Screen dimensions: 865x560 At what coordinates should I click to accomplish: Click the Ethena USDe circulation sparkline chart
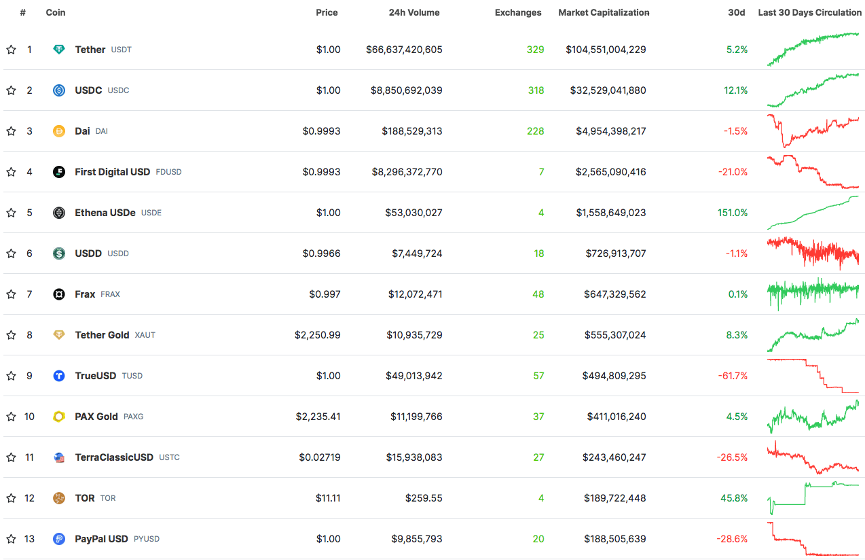click(813, 213)
